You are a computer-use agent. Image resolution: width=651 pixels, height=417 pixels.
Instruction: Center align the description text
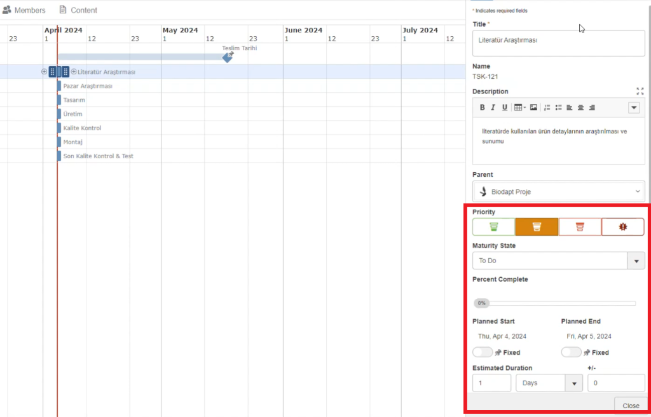[581, 107]
